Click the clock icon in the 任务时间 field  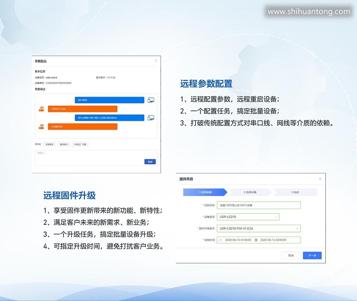(221, 240)
